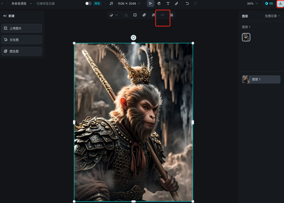Viewport: 284px width, 203px height.
Task: Click the Monkey King image on canvas
Action: 134,122
